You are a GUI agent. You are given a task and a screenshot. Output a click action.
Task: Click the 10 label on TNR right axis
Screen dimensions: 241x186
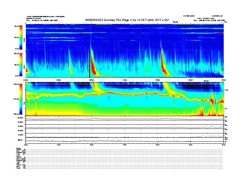click(x=226, y=109)
